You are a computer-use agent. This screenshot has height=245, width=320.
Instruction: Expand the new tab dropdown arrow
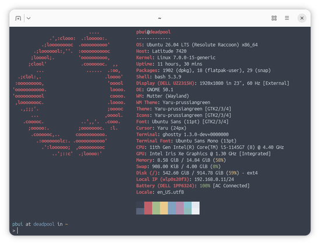coord(29,18)
